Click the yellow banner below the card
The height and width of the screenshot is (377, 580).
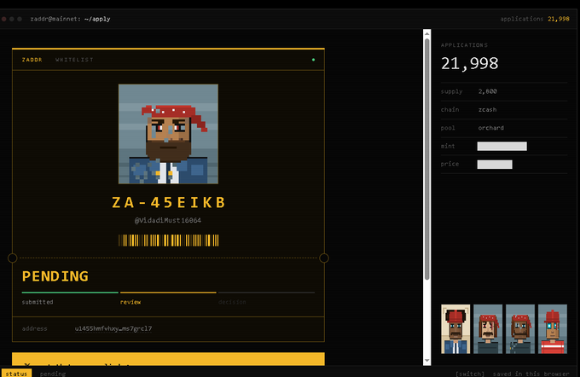[168, 359]
